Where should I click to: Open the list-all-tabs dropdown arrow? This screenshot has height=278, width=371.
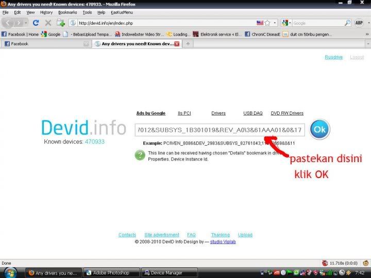pos(368,44)
